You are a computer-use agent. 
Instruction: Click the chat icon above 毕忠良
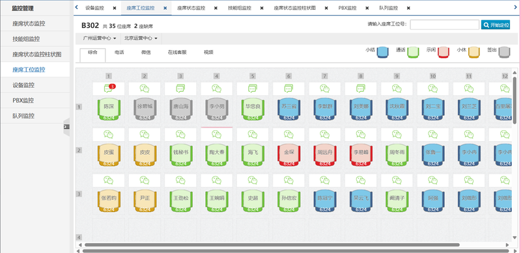coord(253,88)
